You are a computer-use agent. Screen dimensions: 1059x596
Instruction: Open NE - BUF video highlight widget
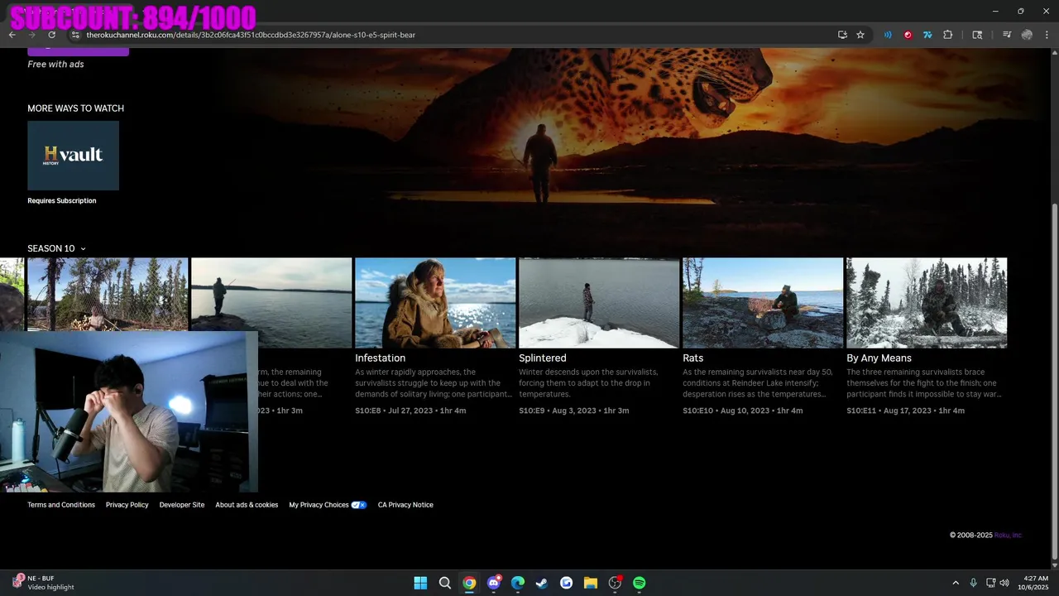pos(43,583)
